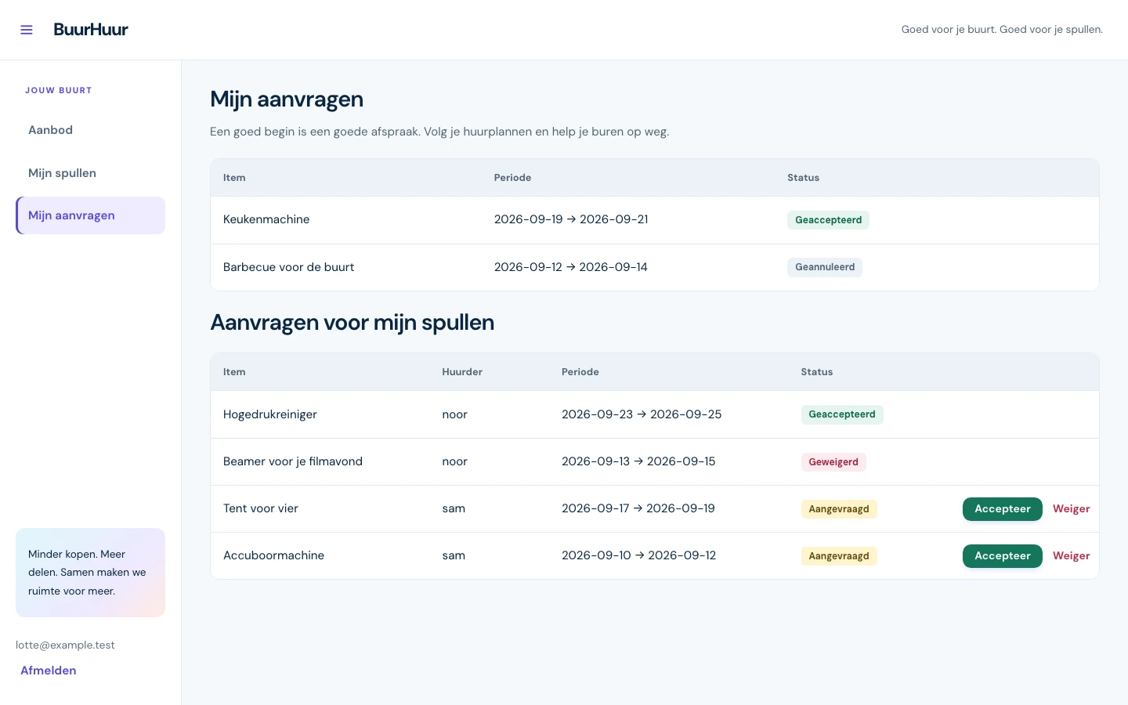
Task: Click period 2026-09-10 → 2026-09-12
Action: pos(639,555)
